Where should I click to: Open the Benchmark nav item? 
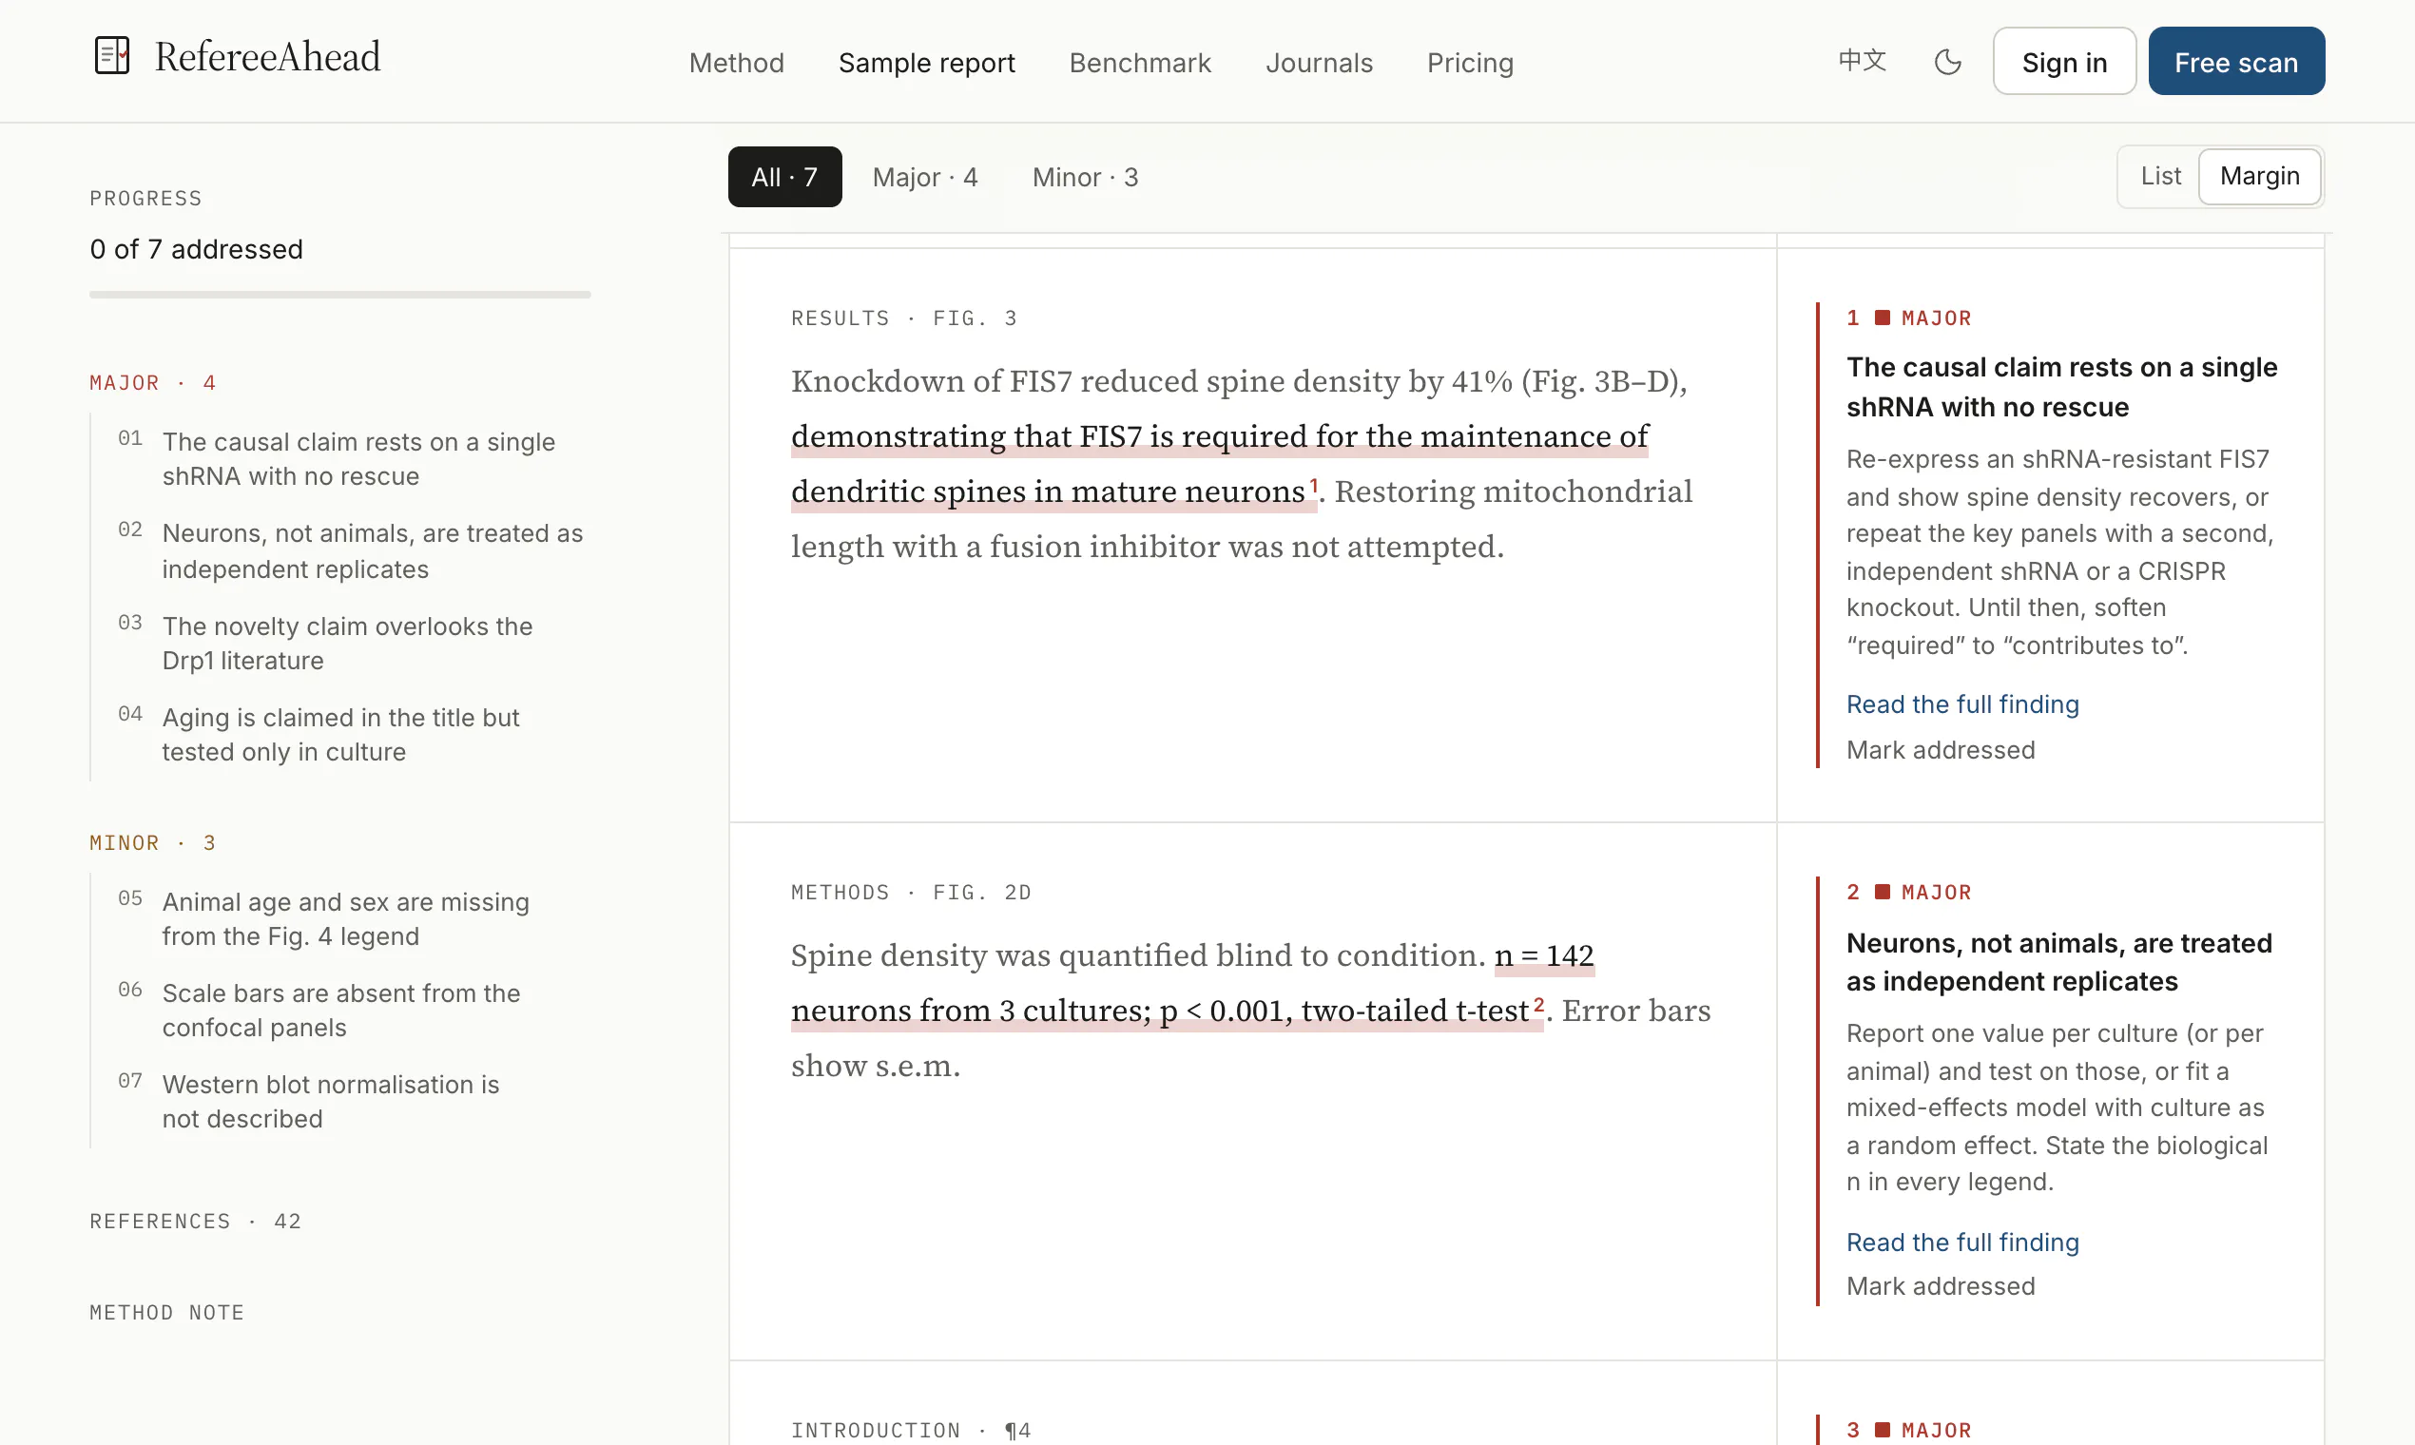pyautogui.click(x=1139, y=63)
